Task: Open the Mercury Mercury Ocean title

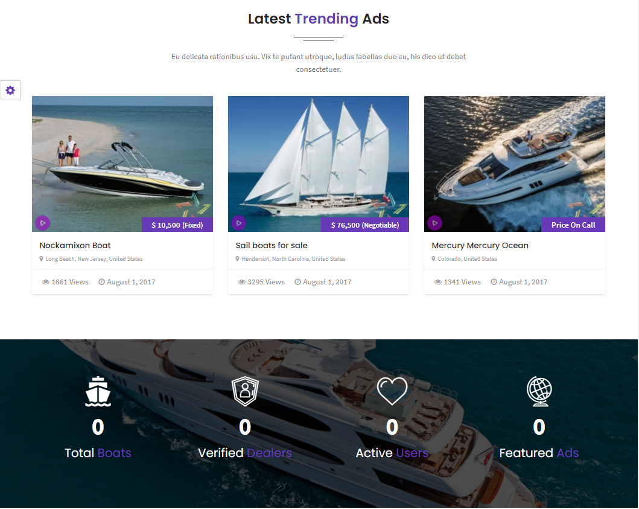Action: (x=480, y=246)
